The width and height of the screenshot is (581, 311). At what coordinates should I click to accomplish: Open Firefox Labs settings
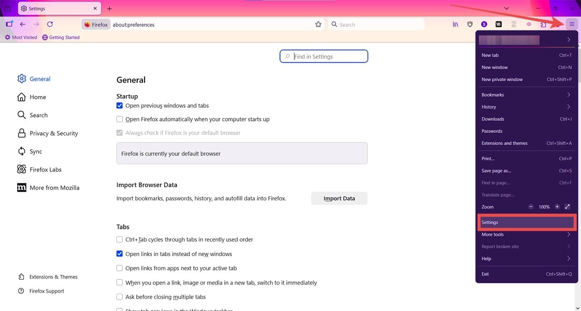(x=39, y=170)
